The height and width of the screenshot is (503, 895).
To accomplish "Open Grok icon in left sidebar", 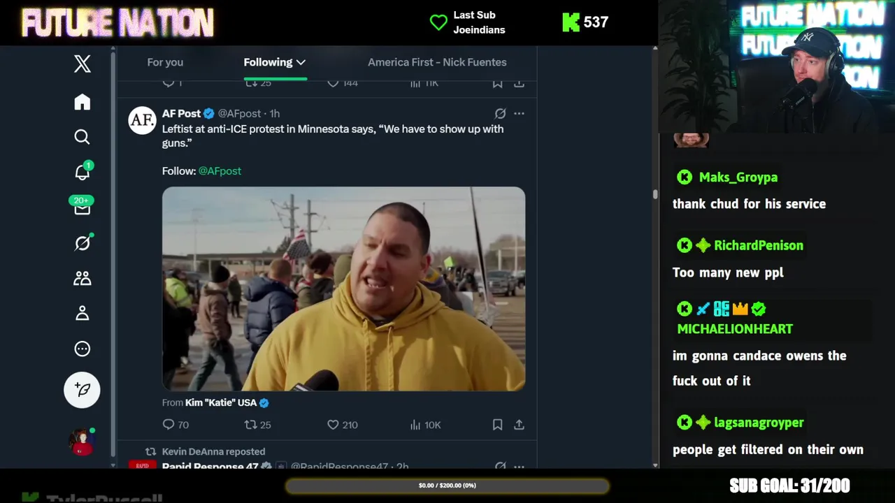I will point(83,242).
